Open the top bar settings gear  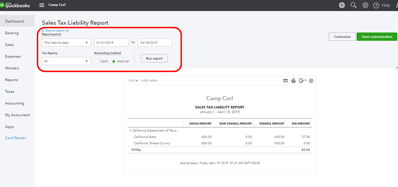coord(365,5)
